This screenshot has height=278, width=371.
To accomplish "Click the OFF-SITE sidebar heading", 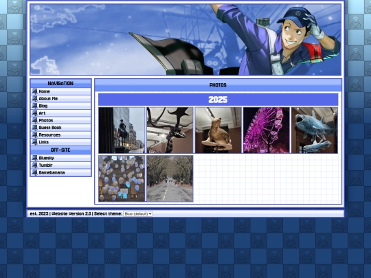I will (60, 150).
